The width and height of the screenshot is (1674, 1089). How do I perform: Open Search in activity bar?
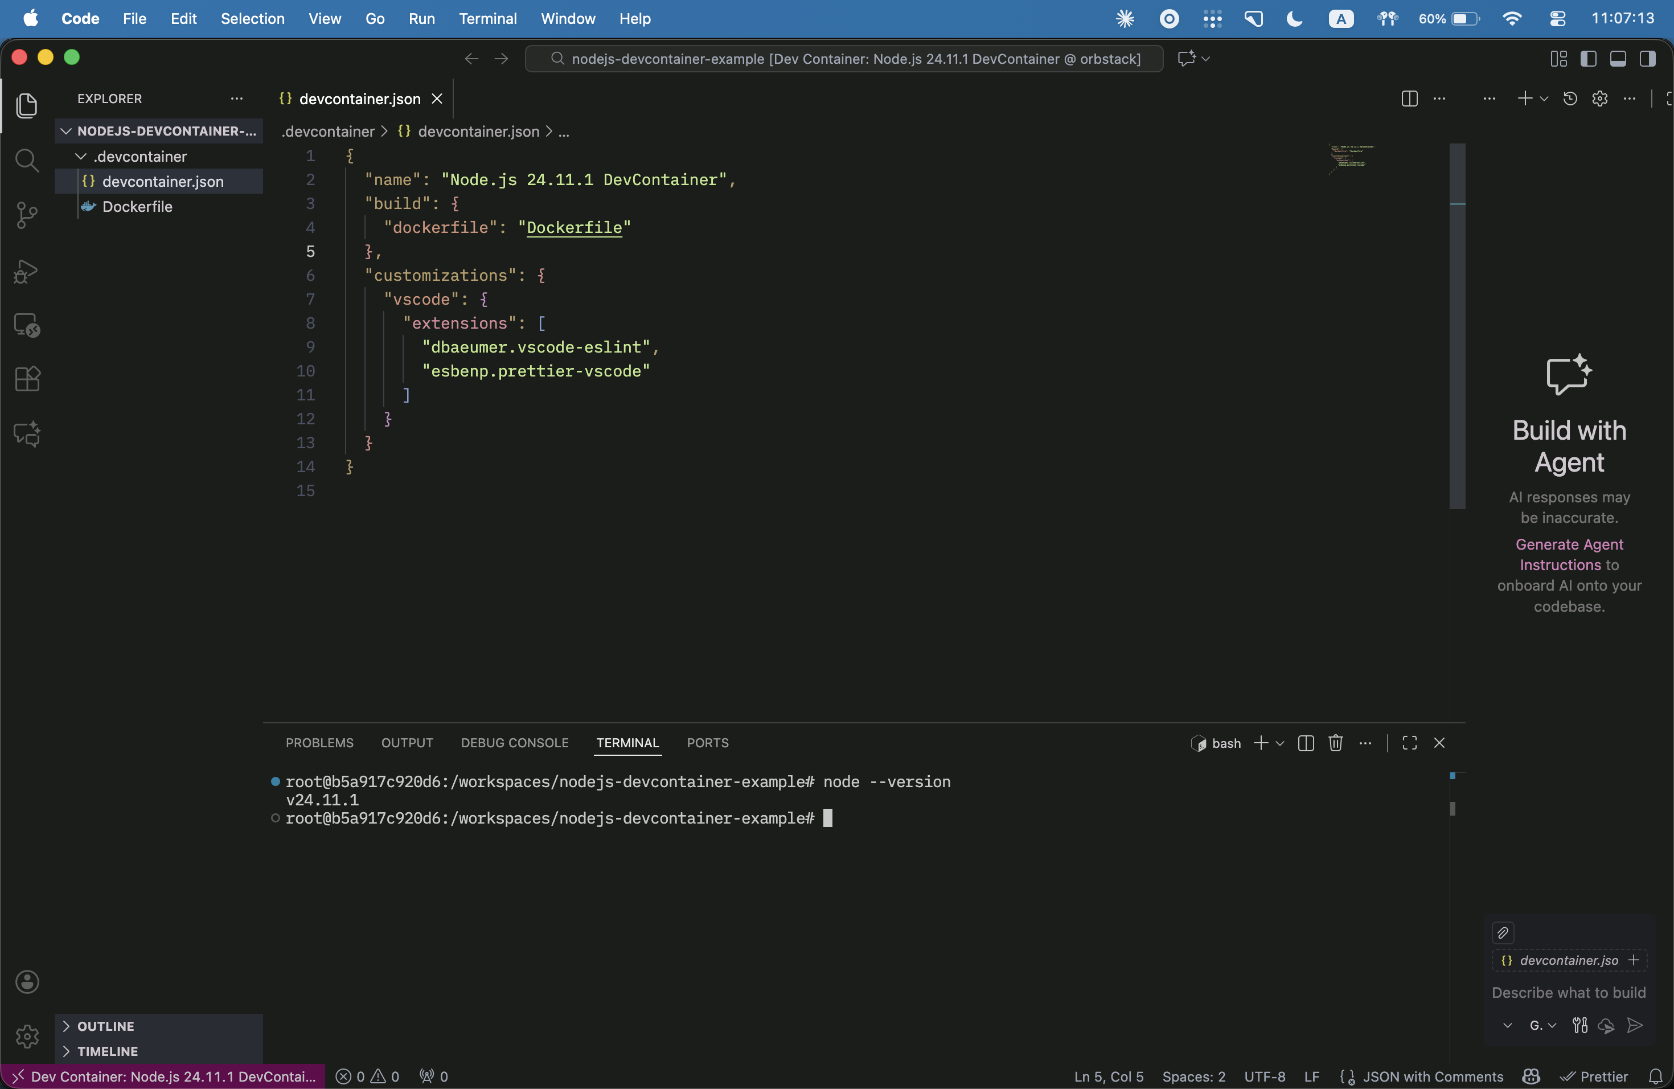click(x=27, y=161)
